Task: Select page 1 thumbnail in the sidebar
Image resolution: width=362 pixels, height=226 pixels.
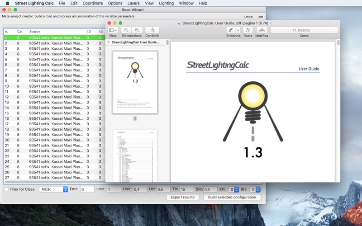Action: tap(135, 82)
